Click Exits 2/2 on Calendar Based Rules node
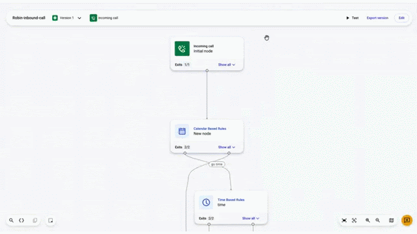The height and width of the screenshot is (234, 417). [182, 148]
